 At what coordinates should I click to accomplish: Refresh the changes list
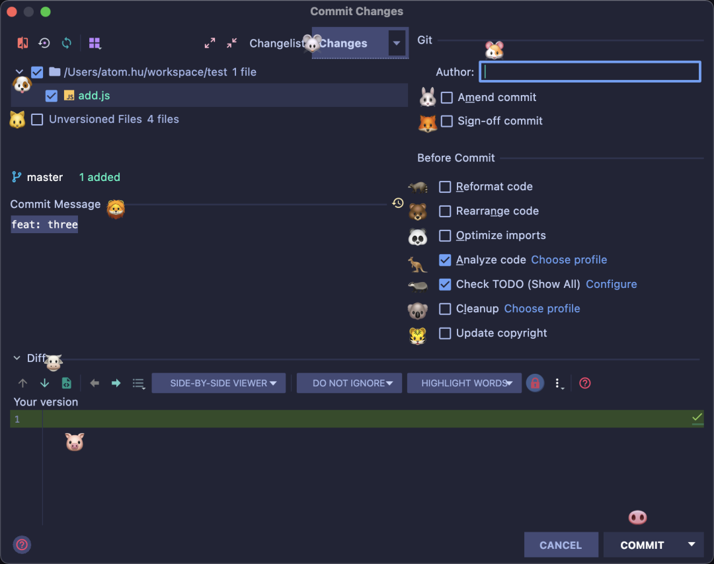pos(67,43)
